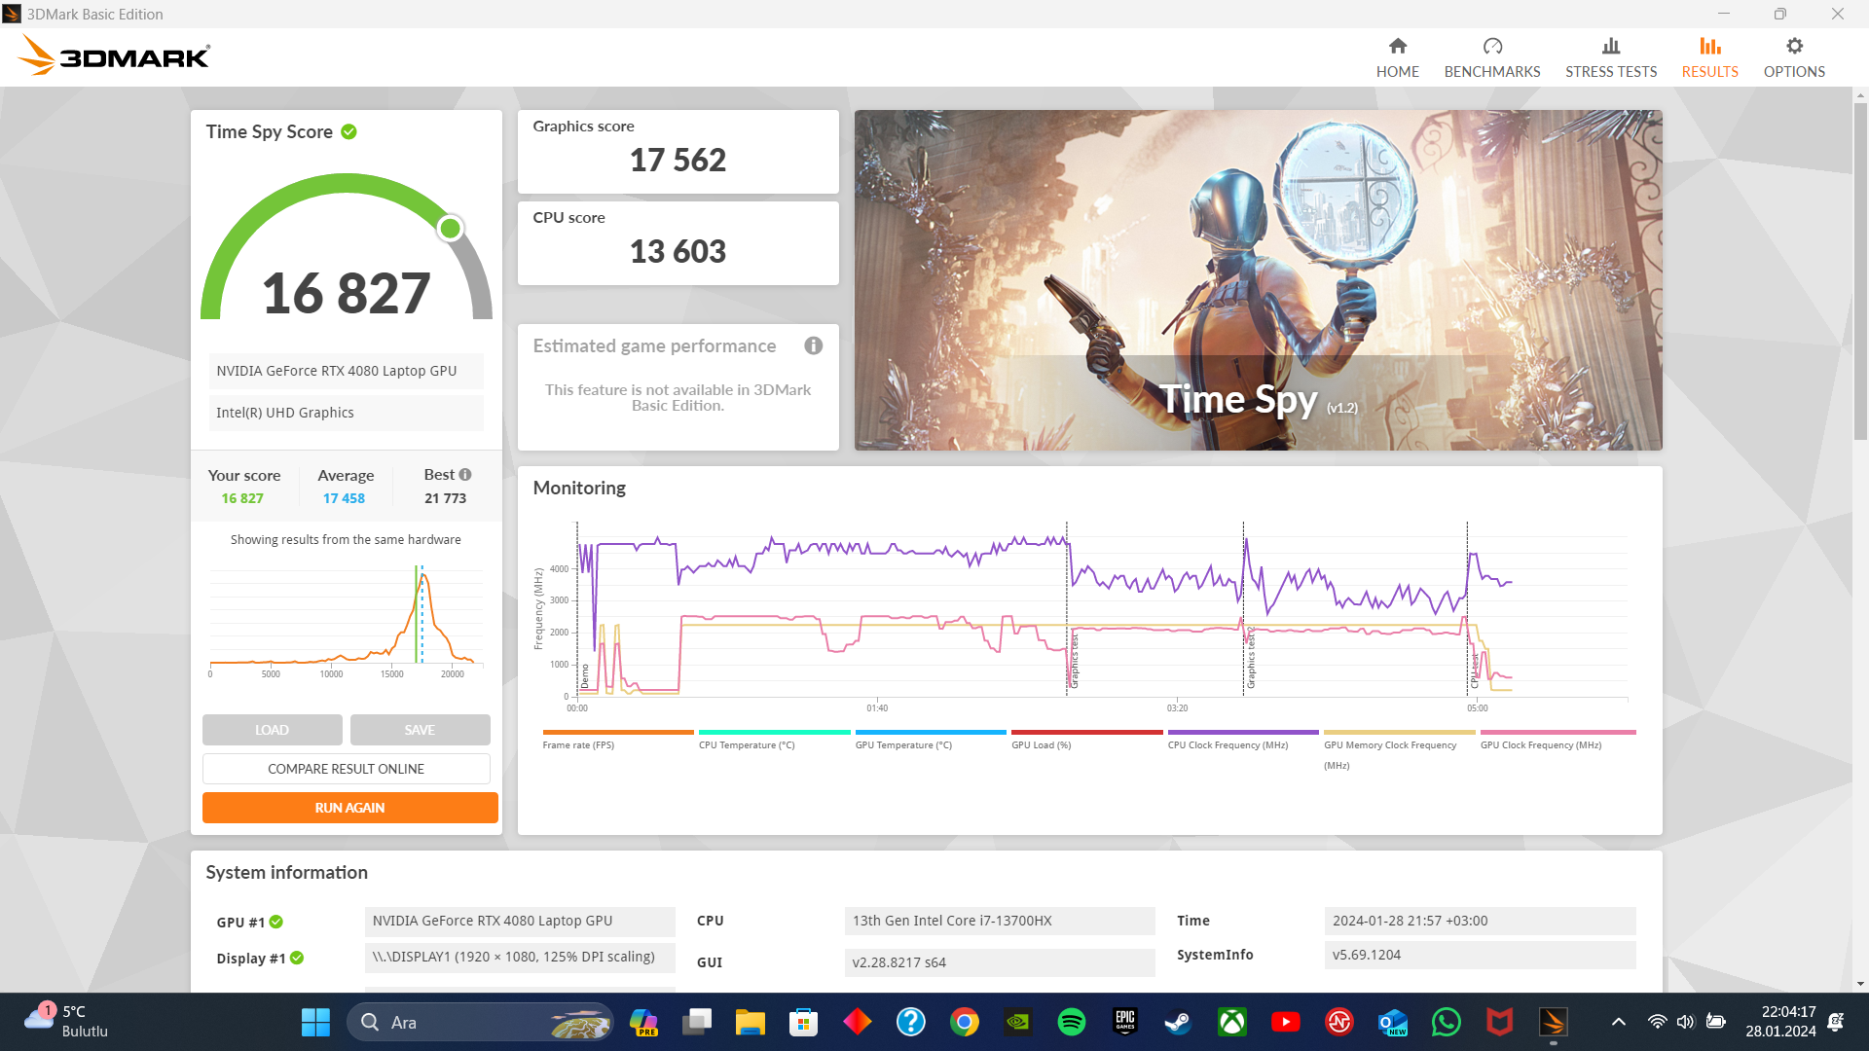This screenshot has width=1869, height=1051.
Task: Expand hidden system tray icons chevron
Action: point(1618,1022)
